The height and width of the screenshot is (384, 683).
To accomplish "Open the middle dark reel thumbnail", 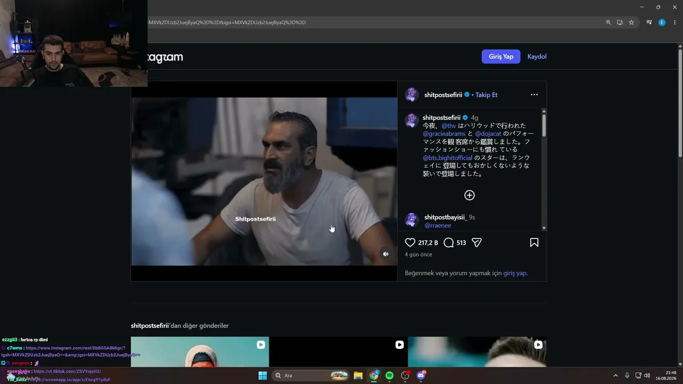I will click(x=338, y=352).
